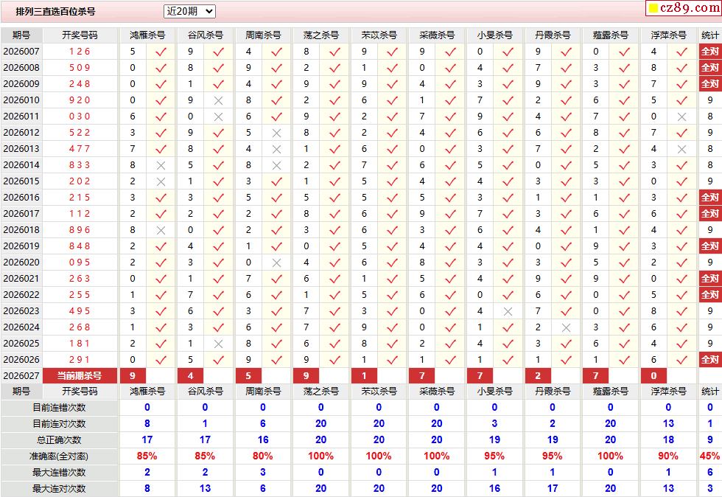
Task: Click the 90% accuracy value for 浮萍
Action: 668,456
